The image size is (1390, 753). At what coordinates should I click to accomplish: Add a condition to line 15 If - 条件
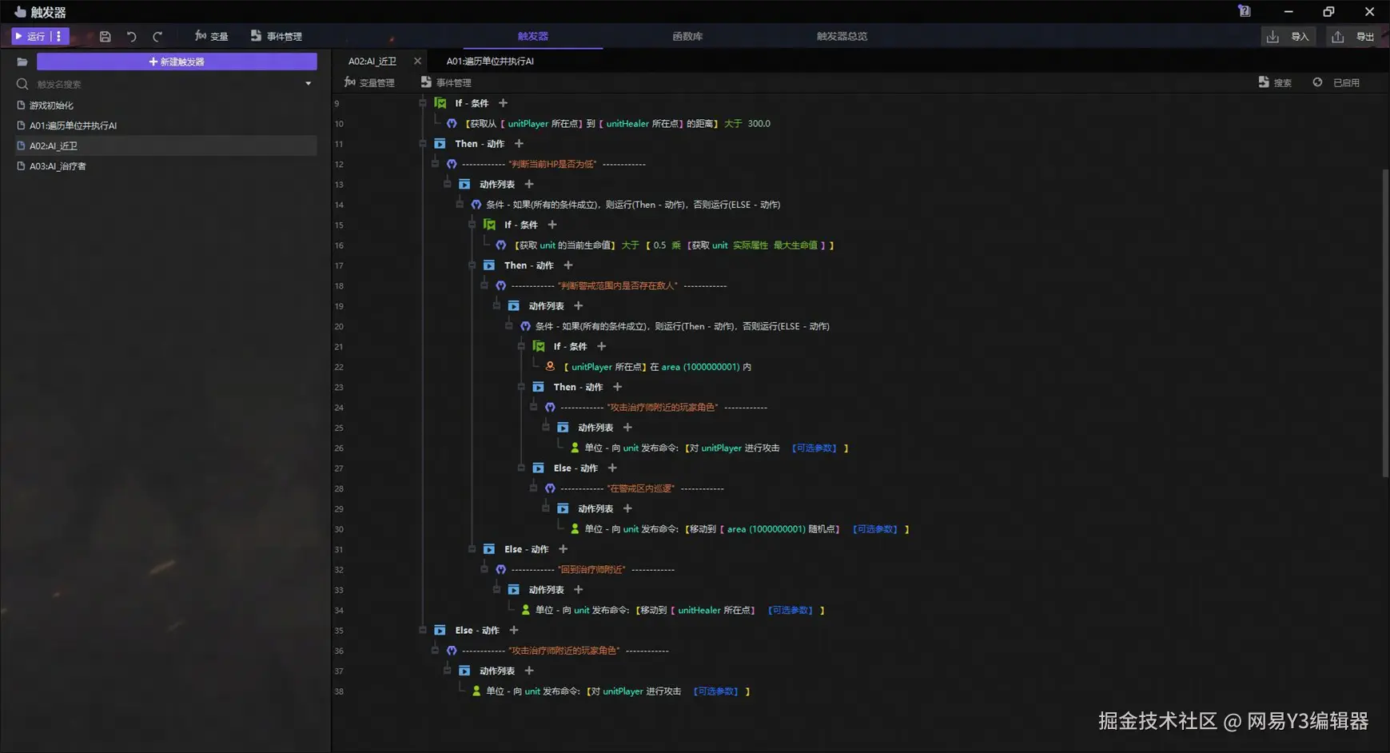(x=552, y=225)
